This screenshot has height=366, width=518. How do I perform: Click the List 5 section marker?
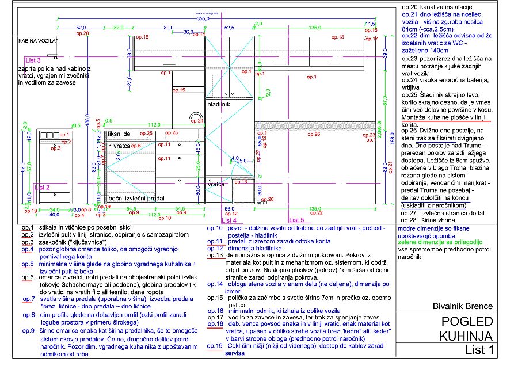point(296,220)
